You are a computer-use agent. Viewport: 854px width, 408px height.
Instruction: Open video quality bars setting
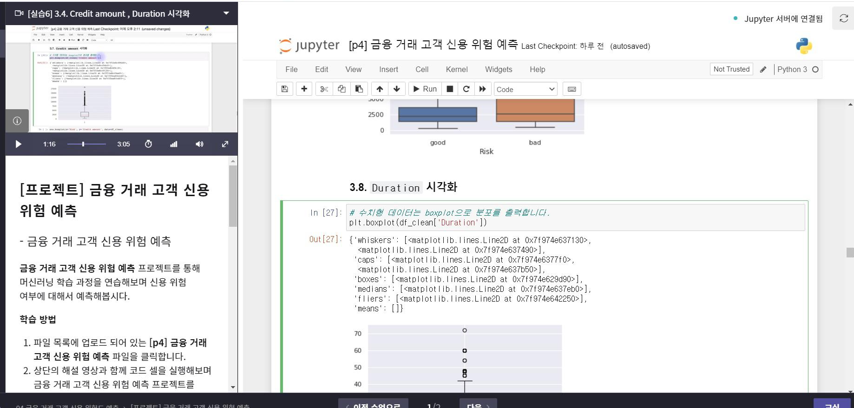174,144
